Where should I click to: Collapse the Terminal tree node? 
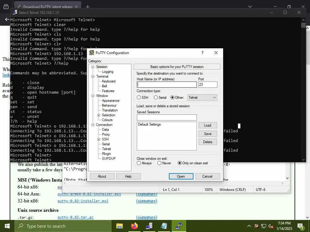[x=93, y=76]
